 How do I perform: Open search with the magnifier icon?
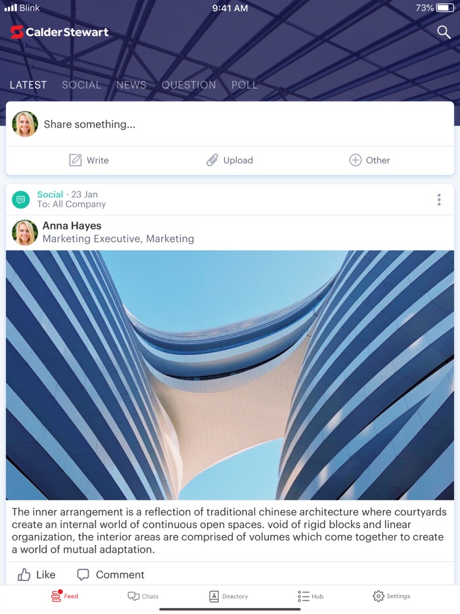point(444,32)
